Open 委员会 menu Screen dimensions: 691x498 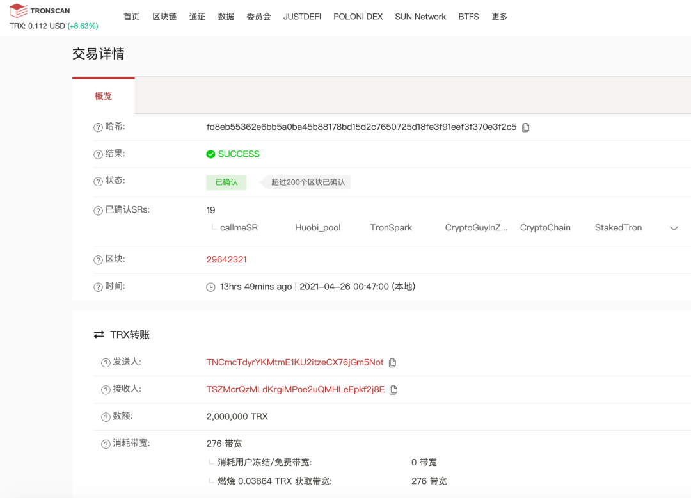click(258, 17)
